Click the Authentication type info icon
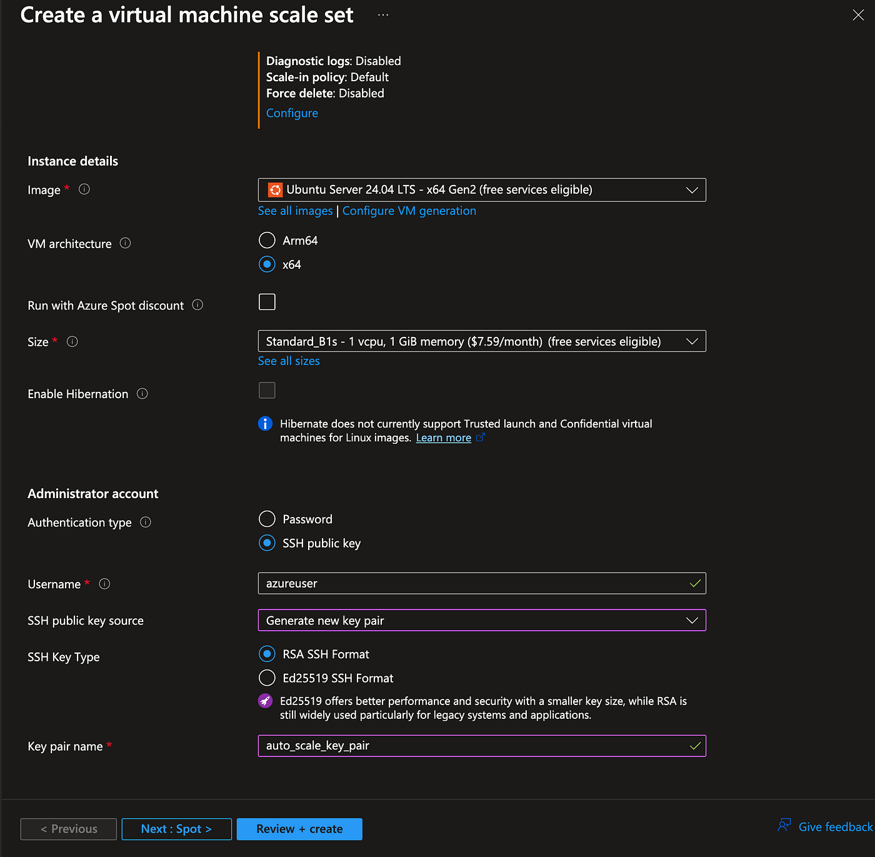 [x=146, y=522]
